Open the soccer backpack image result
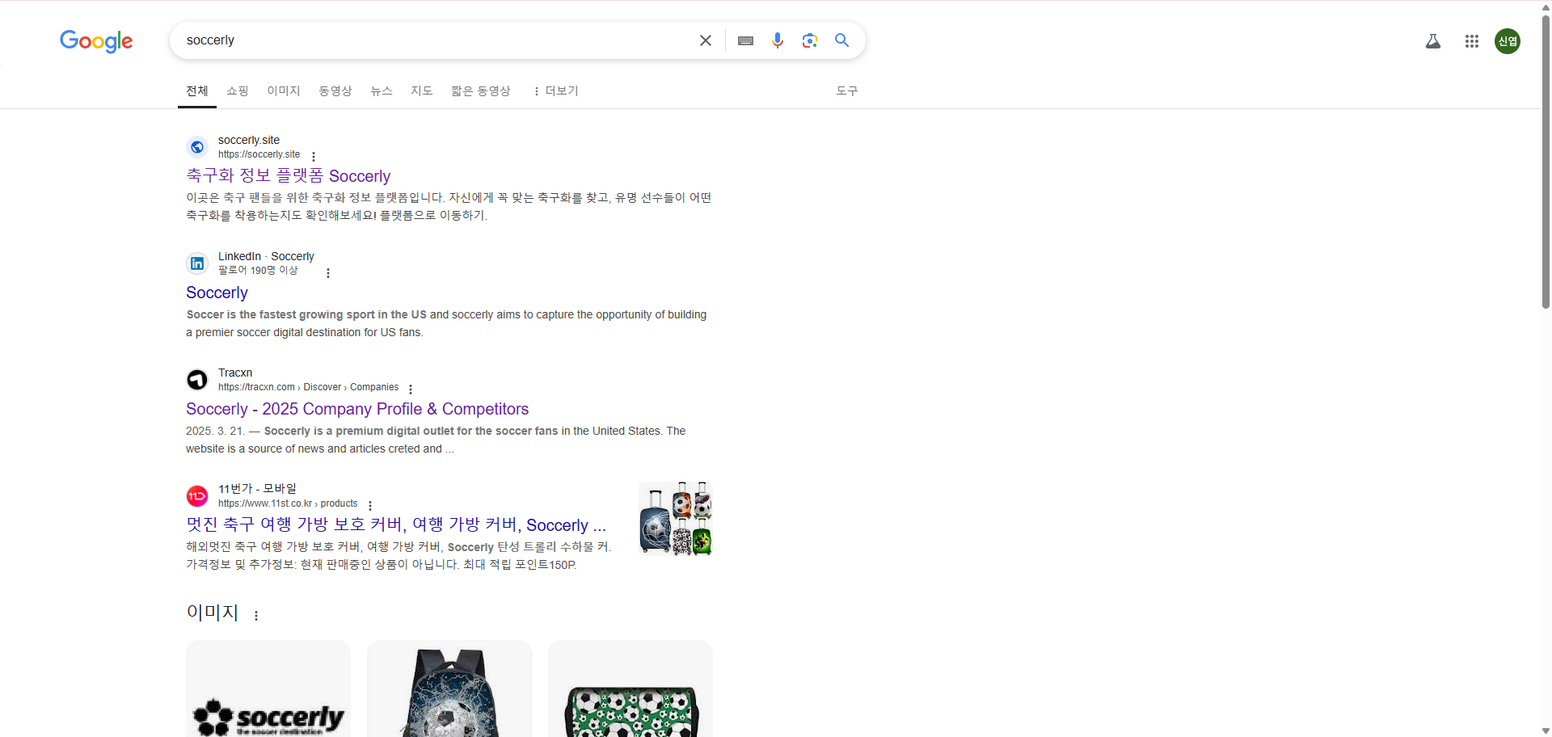This screenshot has height=737, width=1552. pos(449,689)
